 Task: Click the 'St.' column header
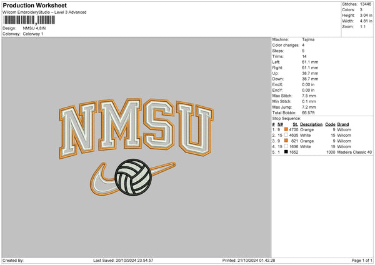(296, 124)
